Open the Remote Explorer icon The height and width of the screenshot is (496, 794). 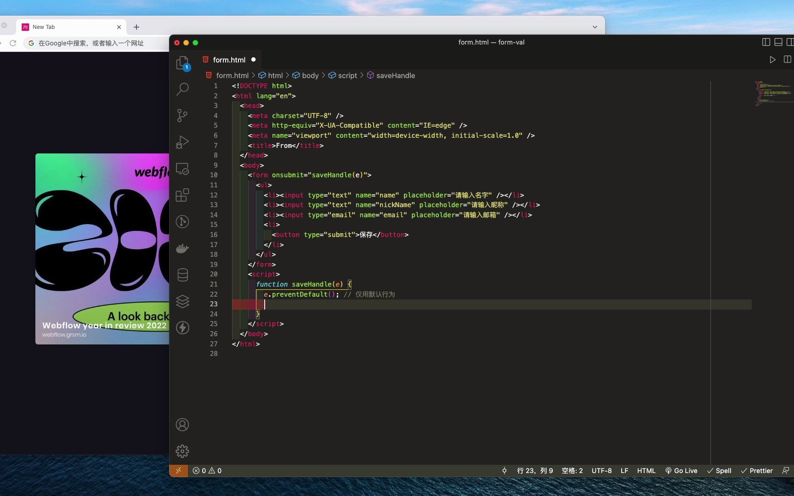[182, 169]
